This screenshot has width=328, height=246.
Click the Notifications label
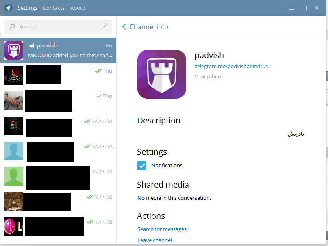(167, 165)
